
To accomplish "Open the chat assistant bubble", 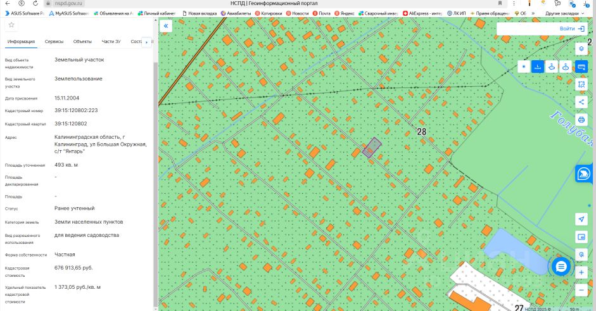I will [561, 267].
